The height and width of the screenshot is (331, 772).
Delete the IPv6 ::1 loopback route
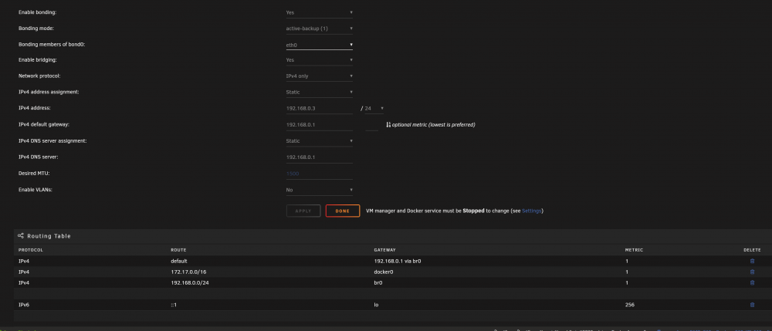point(752,305)
